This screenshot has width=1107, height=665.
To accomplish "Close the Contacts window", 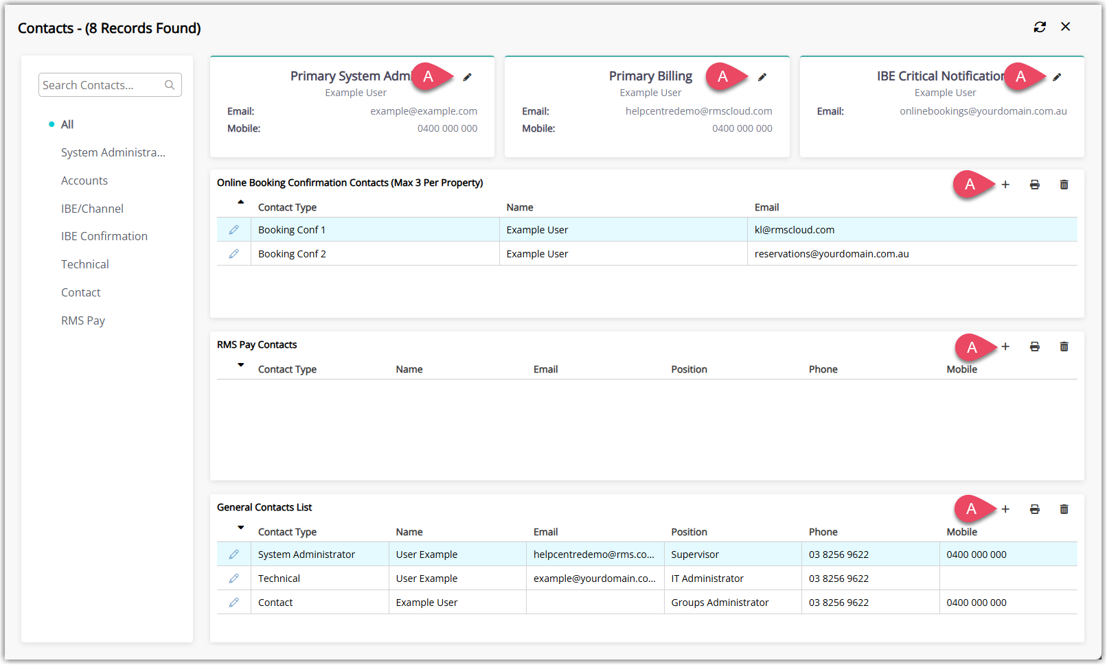I will tap(1065, 27).
